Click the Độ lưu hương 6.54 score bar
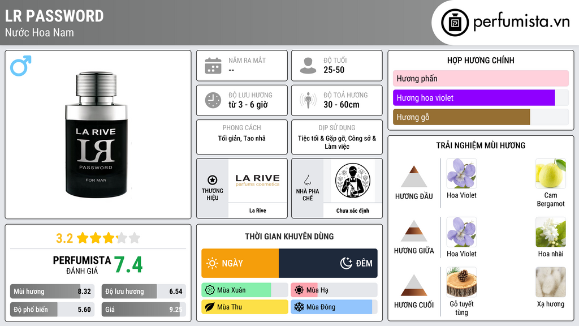The image size is (579, 326). [144, 291]
